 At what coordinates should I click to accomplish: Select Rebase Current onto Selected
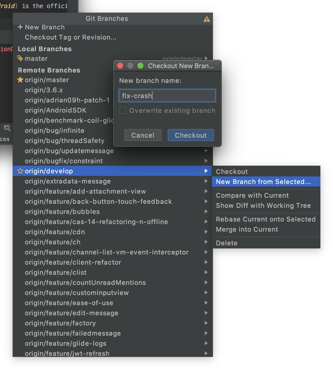[266, 219]
